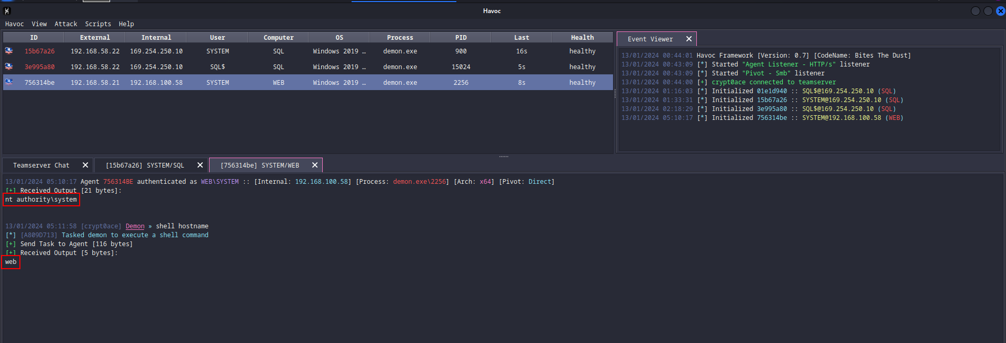Image resolution: width=1006 pixels, height=343 pixels.
Task: Click PID 2256 cell
Action: coord(461,83)
